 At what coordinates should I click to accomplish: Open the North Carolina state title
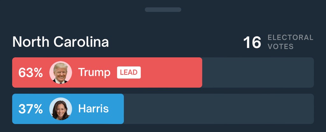pos(60,42)
